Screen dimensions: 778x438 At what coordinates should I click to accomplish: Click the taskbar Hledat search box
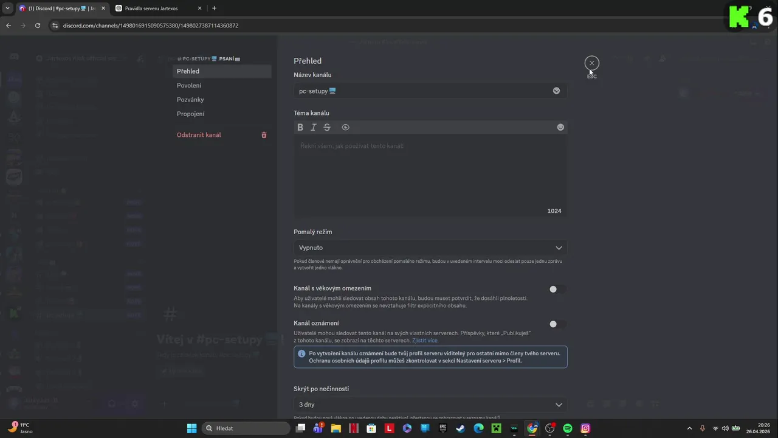pyautogui.click(x=246, y=428)
